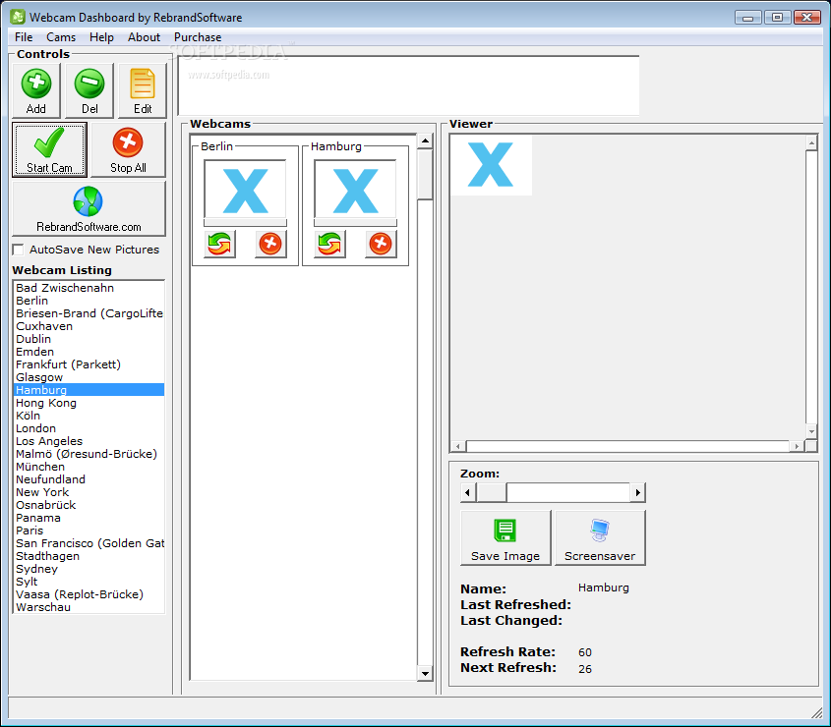Click Viewer horizontal scroll right arrow
The height and width of the screenshot is (727, 831).
(797, 446)
